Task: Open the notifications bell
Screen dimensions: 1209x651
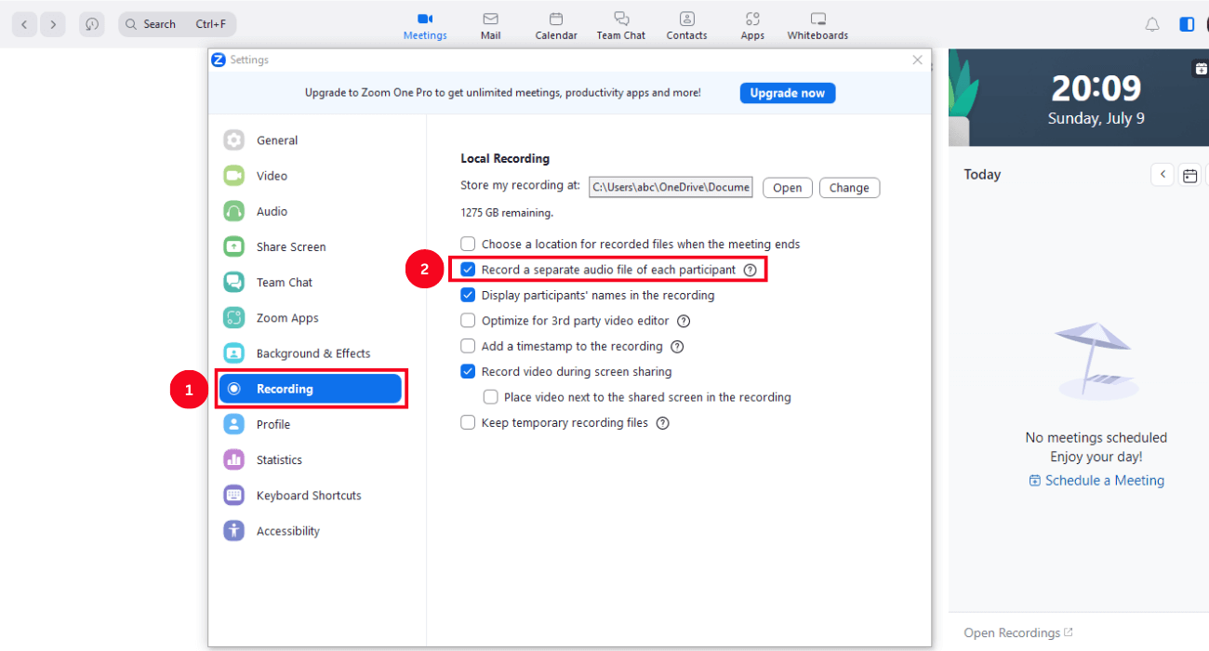Action: [x=1152, y=25]
